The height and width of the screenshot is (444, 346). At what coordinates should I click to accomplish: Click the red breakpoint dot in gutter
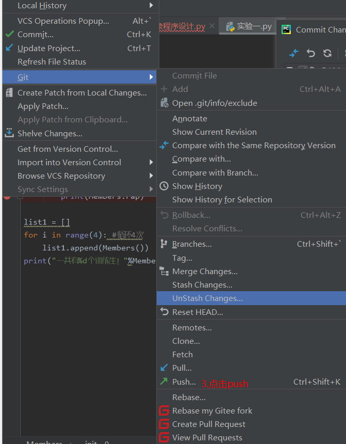click(7, 196)
